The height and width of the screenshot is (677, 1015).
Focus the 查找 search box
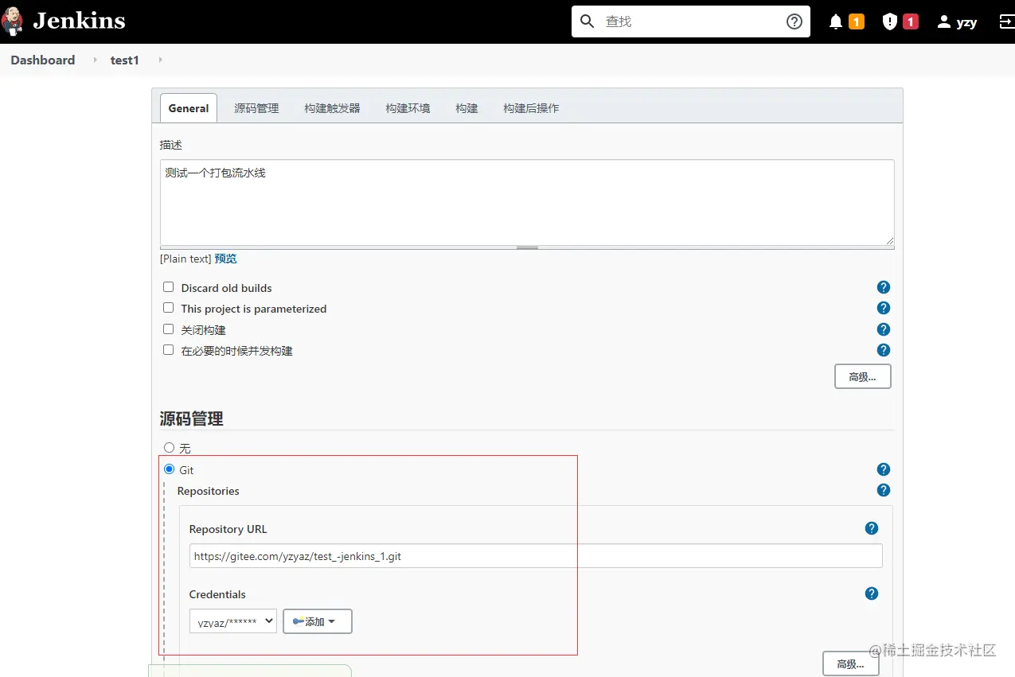(691, 21)
